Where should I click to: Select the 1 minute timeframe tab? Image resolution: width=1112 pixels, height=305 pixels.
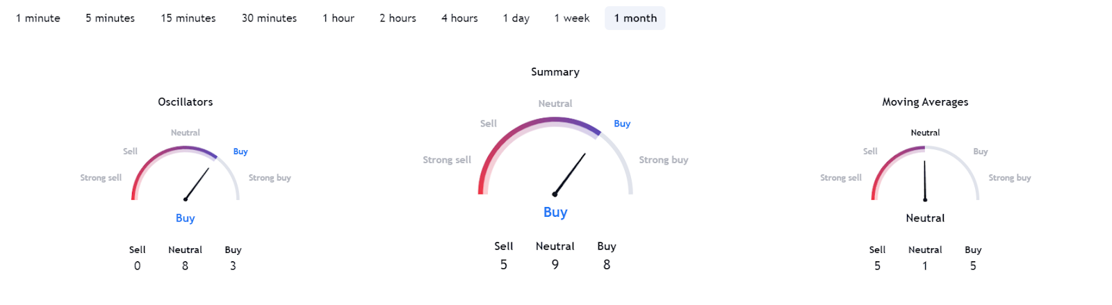[38, 18]
